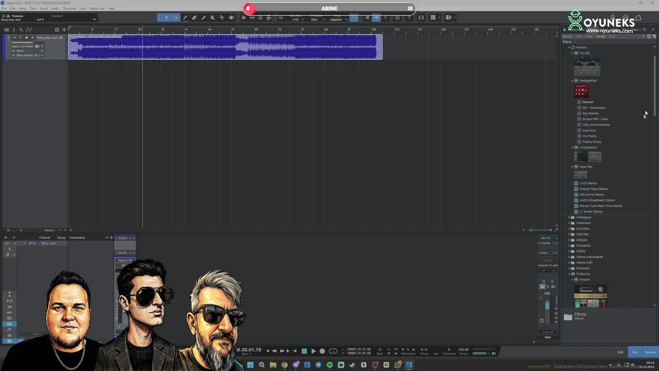This screenshot has width=659, height=371.
Task: Select the Old Radio preset
Action: click(589, 136)
